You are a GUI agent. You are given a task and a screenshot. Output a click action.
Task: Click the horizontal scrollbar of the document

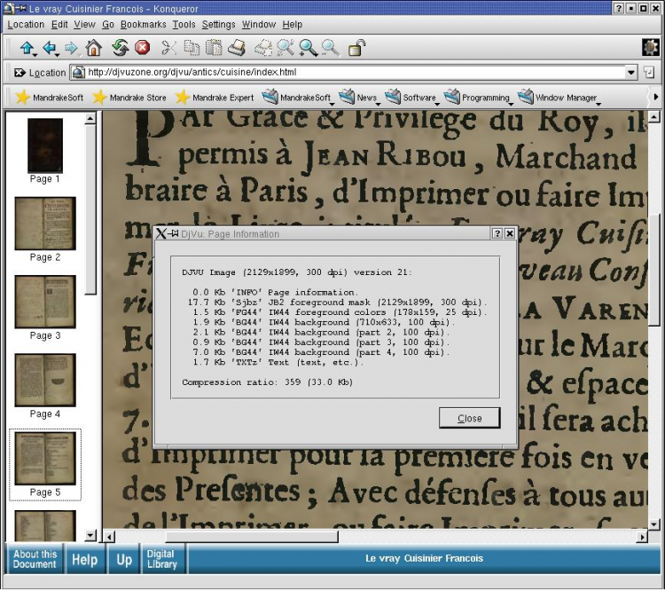(x=251, y=537)
